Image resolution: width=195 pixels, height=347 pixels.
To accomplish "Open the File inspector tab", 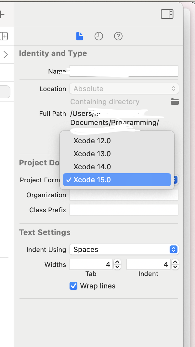I will point(80,36).
